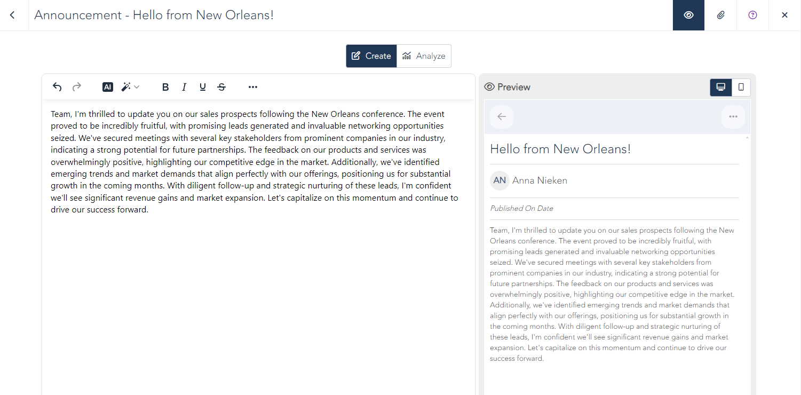Open attachments with the paperclip icon
The image size is (801, 395).
pyautogui.click(x=720, y=15)
